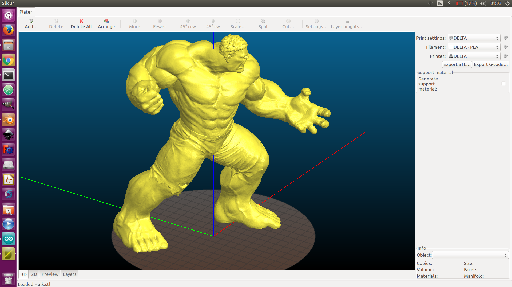This screenshot has width=512, height=287.
Task: Click the Export G-code… button
Action: tap(491, 64)
